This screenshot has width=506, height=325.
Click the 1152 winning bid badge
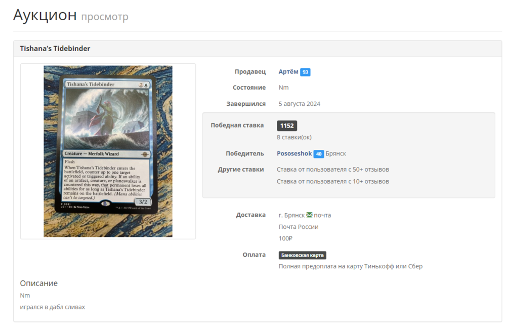tap(287, 126)
